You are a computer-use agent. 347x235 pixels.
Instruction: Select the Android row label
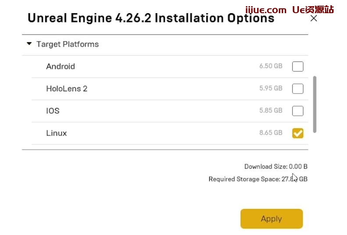click(61, 67)
